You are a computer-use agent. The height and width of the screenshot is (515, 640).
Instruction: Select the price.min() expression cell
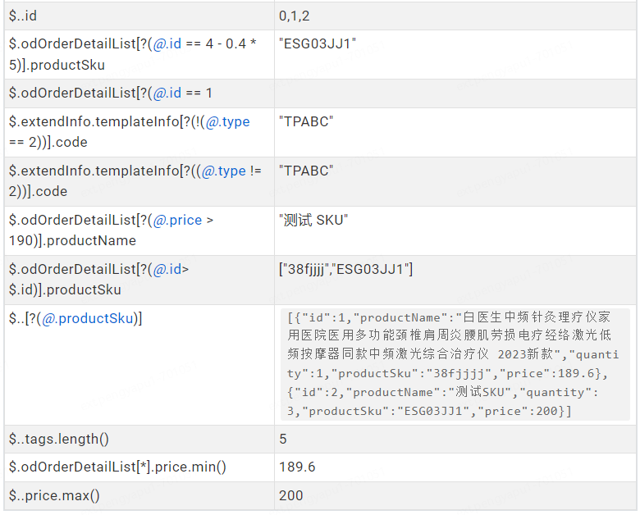[x=117, y=467]
